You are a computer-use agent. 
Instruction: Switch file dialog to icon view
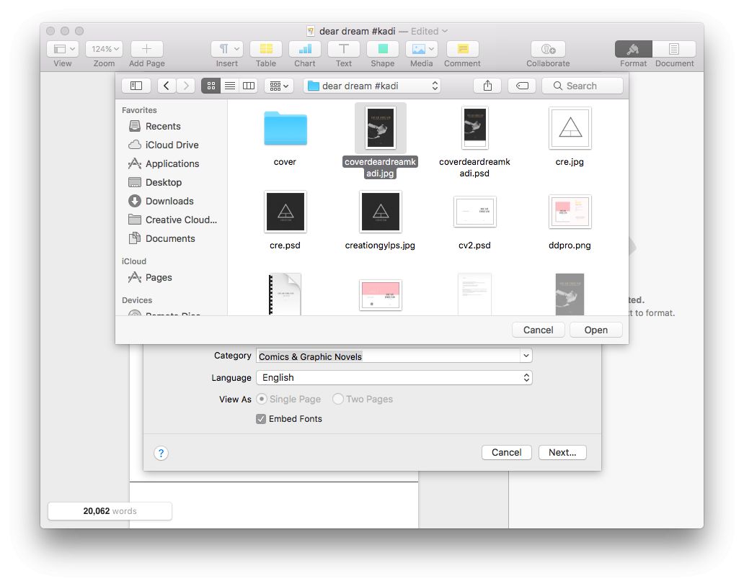tap(211, 86)
